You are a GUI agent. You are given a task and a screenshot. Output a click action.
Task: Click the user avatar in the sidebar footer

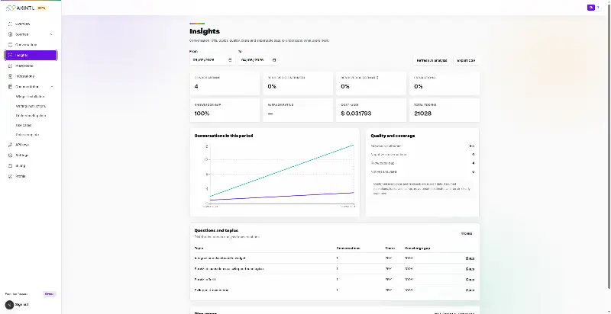(x=9, y=305)
